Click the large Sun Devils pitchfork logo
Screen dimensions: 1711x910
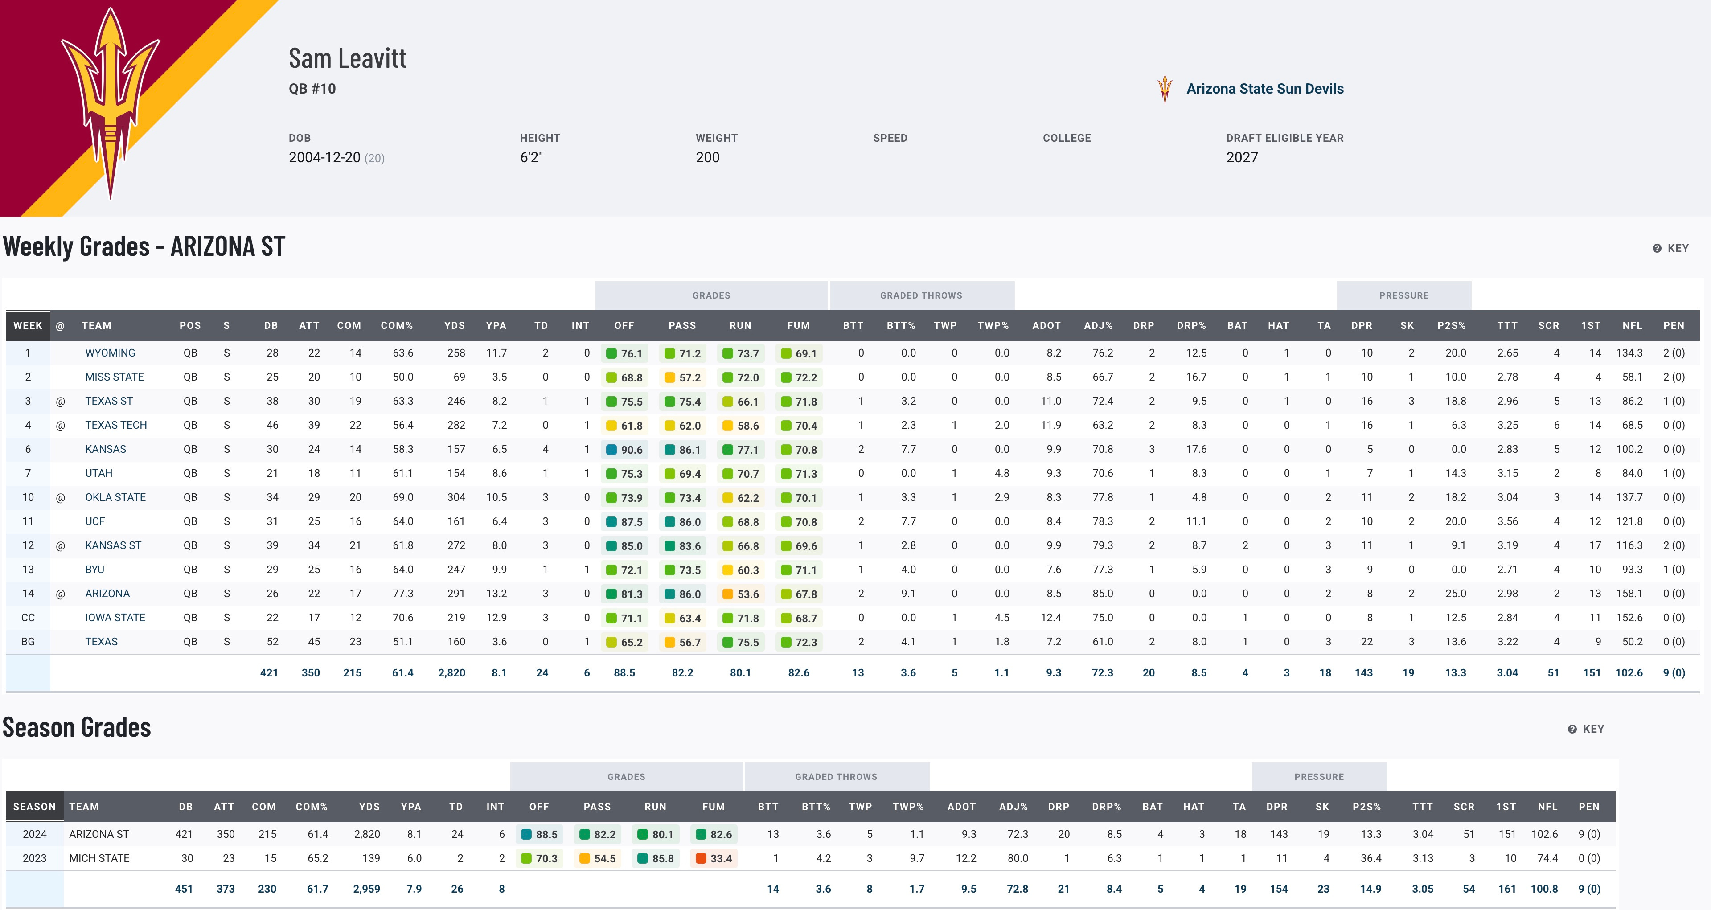click(x=110, y=103)
